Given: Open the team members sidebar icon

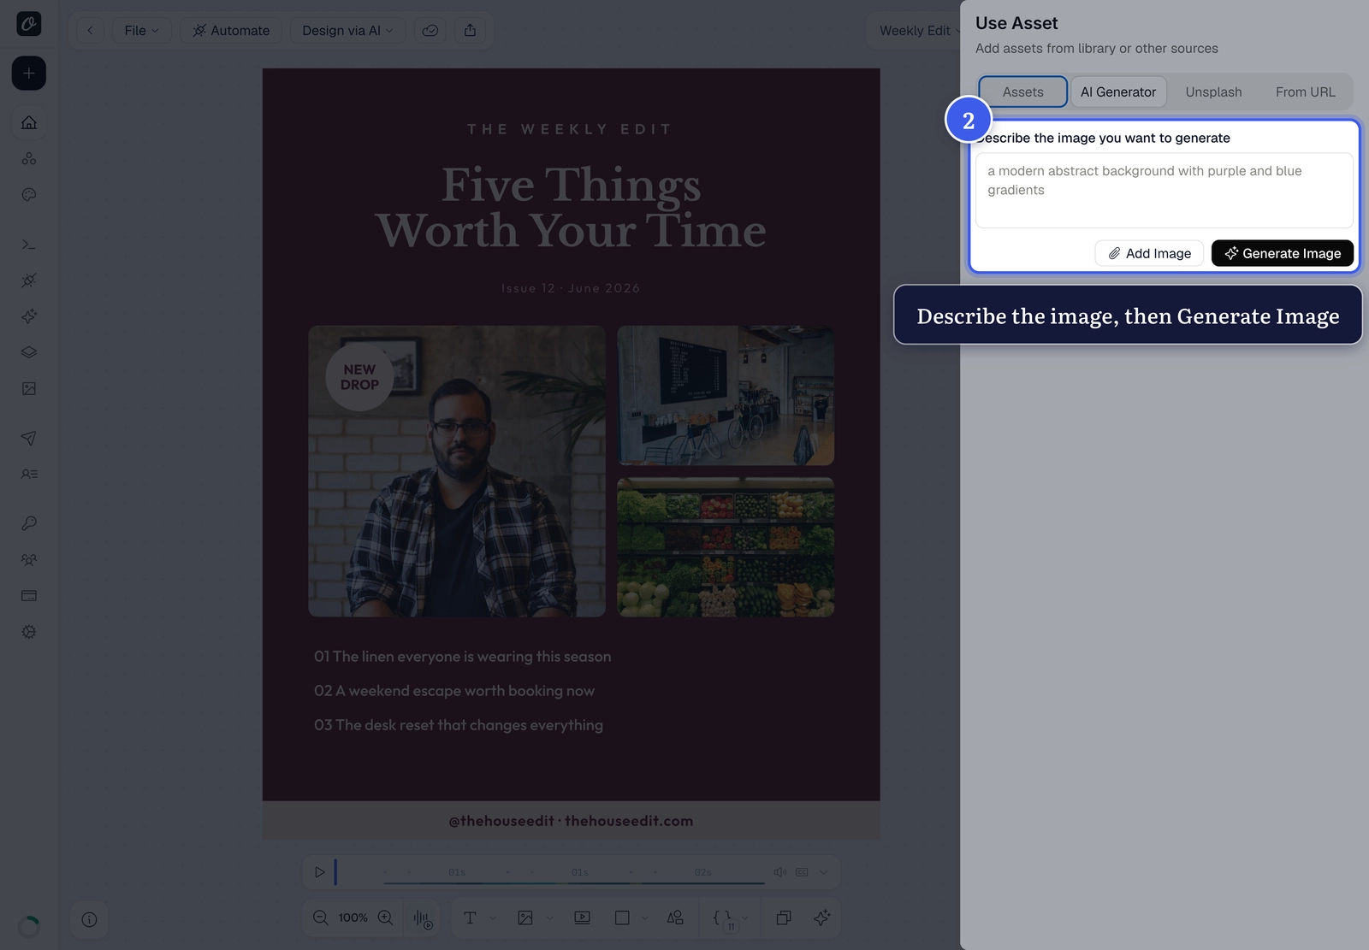Looking at the screenshot, I should click(29, 559).
